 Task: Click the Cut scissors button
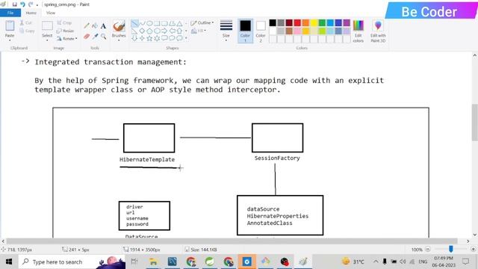[x=26, y=23]
